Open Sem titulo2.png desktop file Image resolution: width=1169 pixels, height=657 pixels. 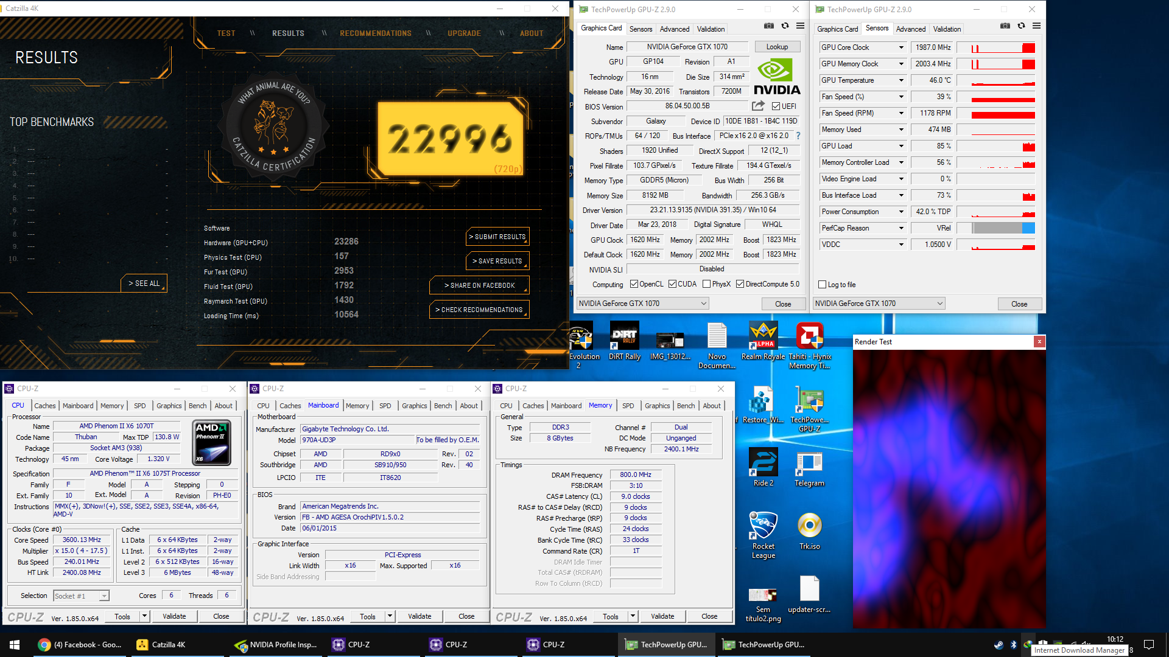click(763, 604)
